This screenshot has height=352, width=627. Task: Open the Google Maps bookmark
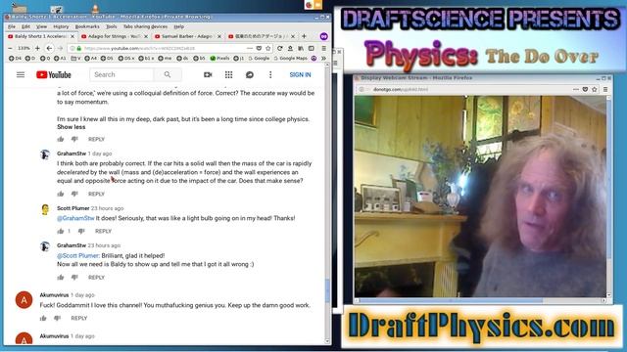pyautogui.click(x=290, y=59)
